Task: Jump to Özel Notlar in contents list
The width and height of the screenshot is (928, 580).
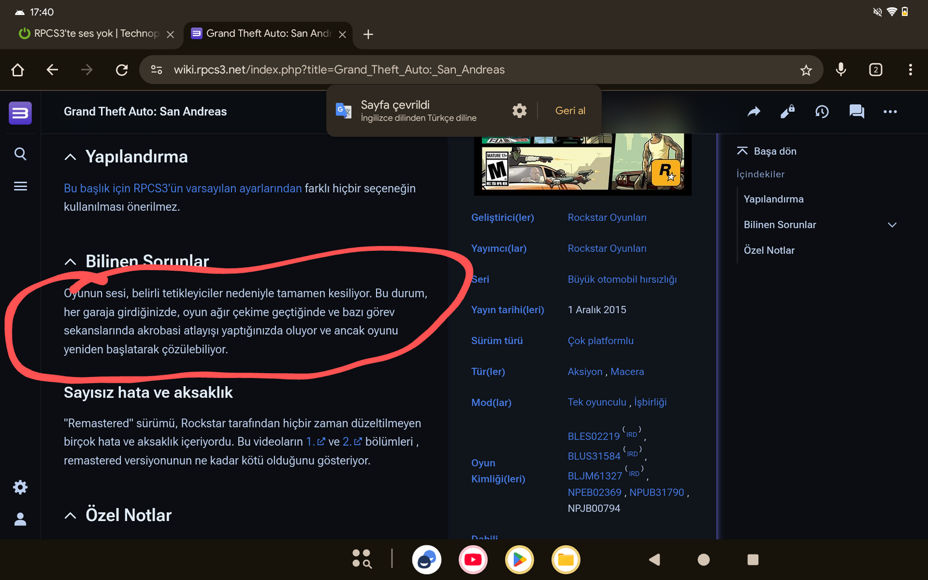Action: [x=769, y=250]
